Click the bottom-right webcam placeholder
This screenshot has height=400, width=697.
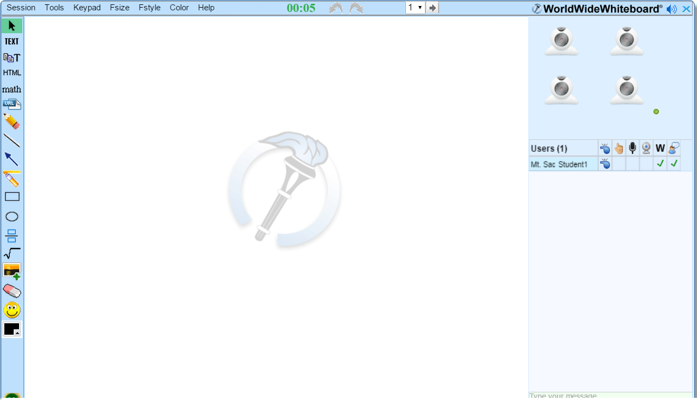click(627, 90)
